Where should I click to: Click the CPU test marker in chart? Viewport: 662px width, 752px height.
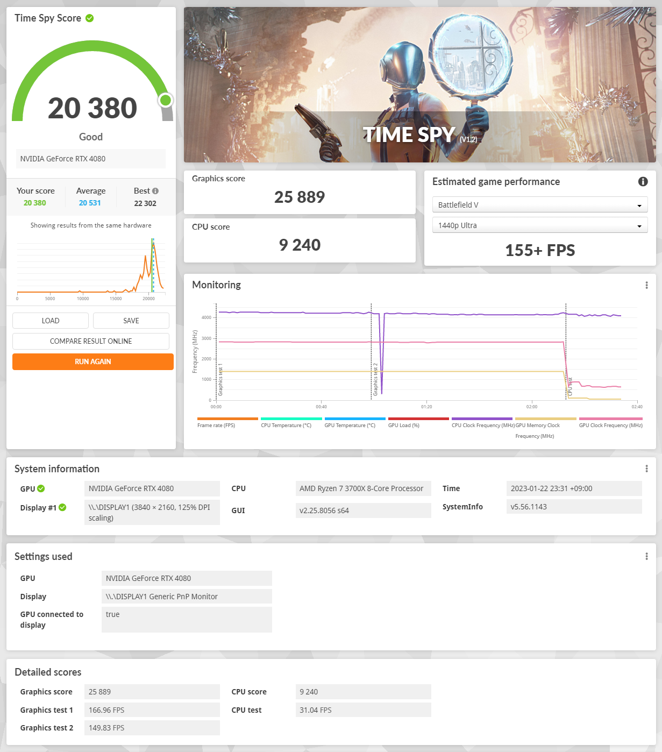(570, 387)
